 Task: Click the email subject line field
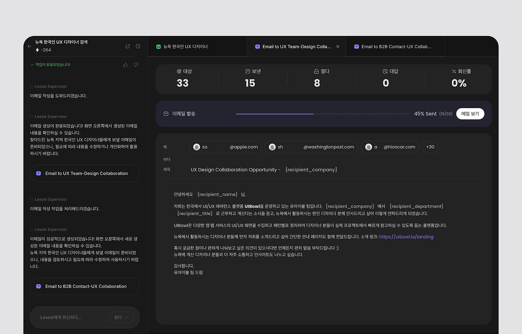264,169
